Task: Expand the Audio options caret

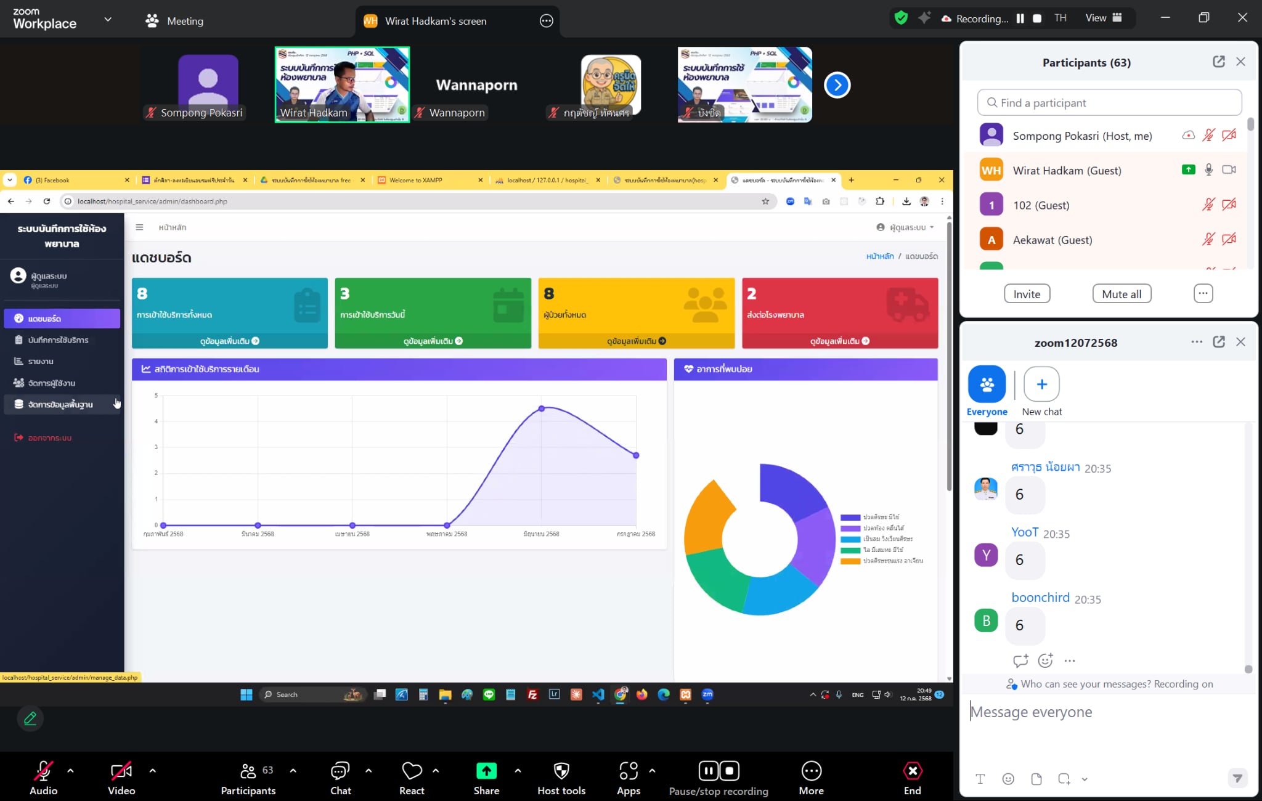Action: pos(70,770)
